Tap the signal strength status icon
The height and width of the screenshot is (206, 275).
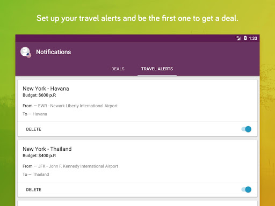point(238,38)
